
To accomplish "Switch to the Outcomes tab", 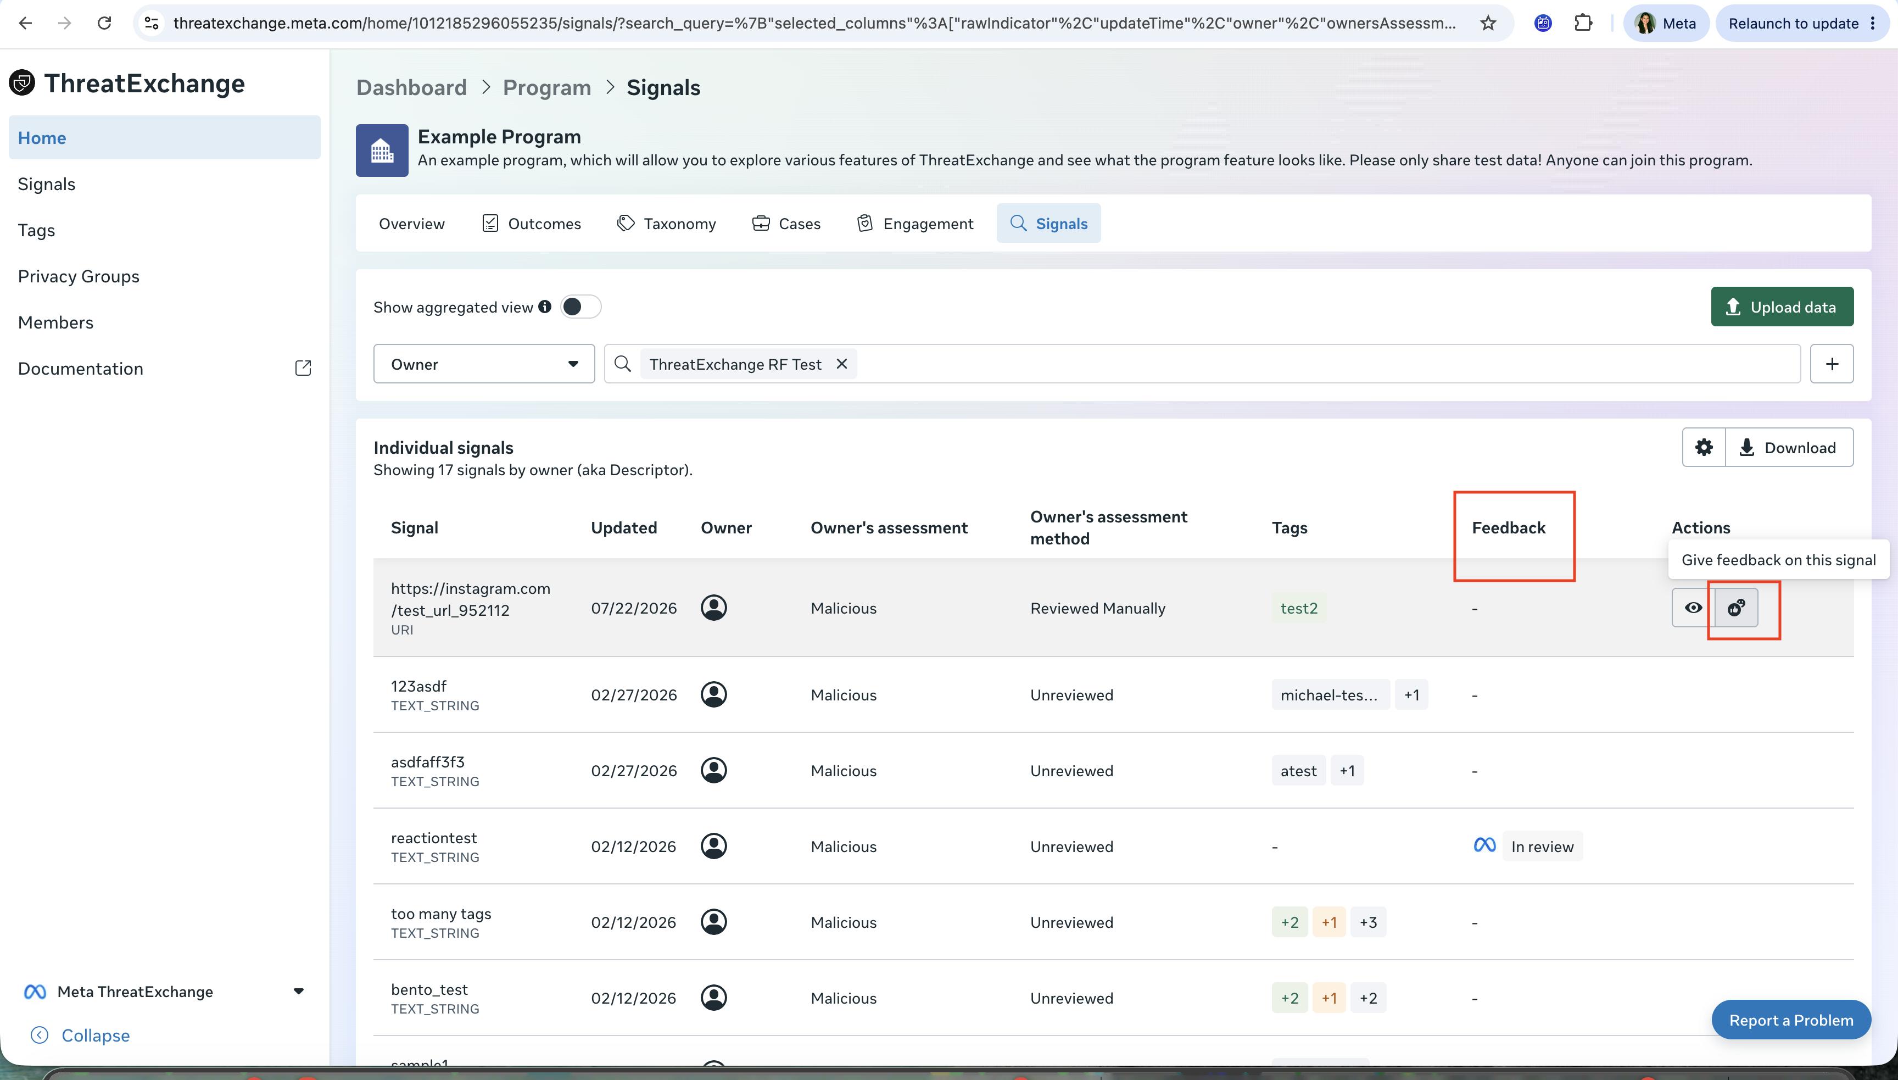I will pos(532,223).
